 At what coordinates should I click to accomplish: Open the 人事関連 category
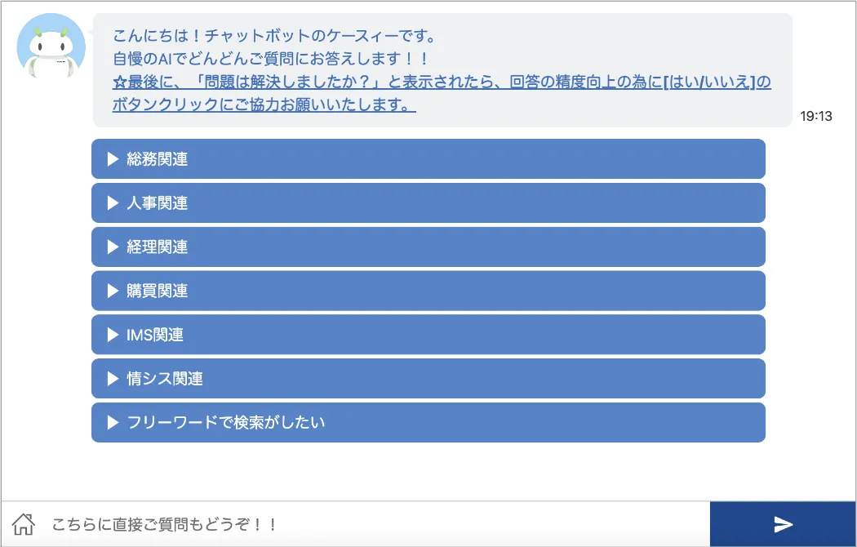[428, 202]
